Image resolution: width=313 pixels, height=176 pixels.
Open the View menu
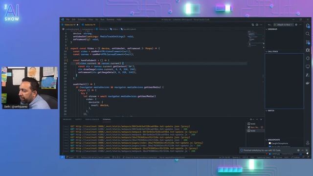click(91, 20)
